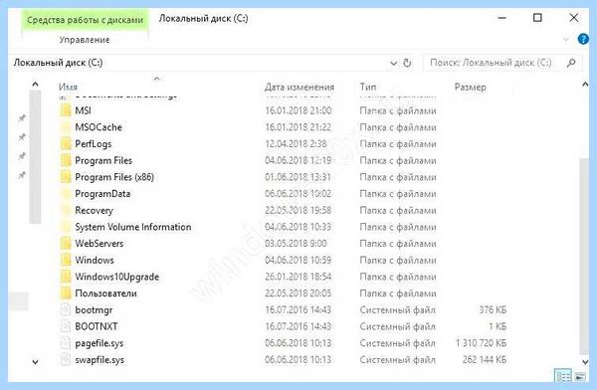Click the 12.04.2018 2:38 date cell
The height and width of the screenshot is (390, 597).
coord(296,144)
